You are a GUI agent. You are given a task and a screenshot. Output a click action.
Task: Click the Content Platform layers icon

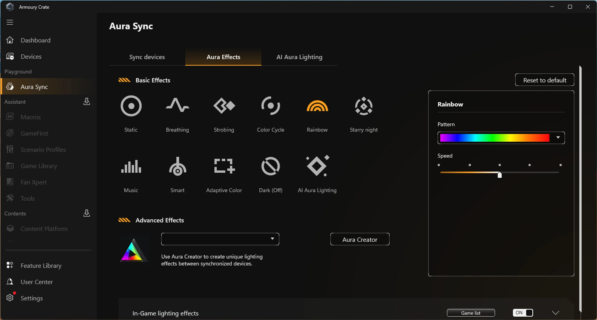(10, 228)
